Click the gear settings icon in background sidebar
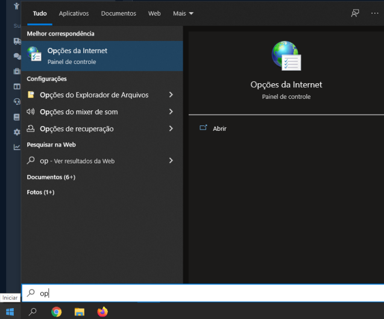The width and height of the screenshot is (384, 319). click(17, 132)
